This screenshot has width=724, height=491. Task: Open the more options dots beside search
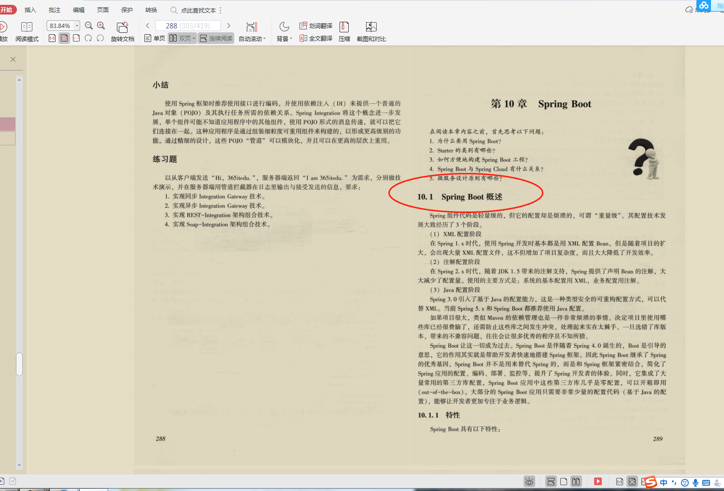pos(221,10)
